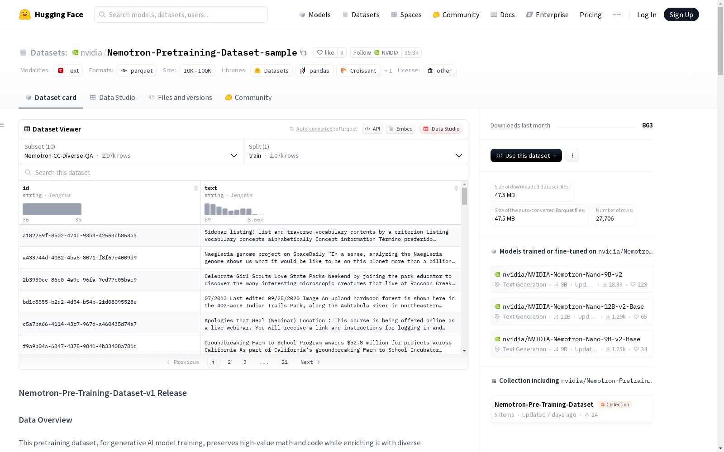Open the Community tab of dataset
This screenshot has height=452, width=724.
(x=248, y=98)
